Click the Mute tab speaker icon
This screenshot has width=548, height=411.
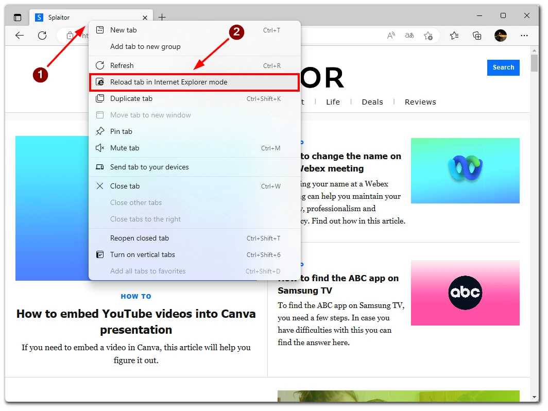point(100,148)
